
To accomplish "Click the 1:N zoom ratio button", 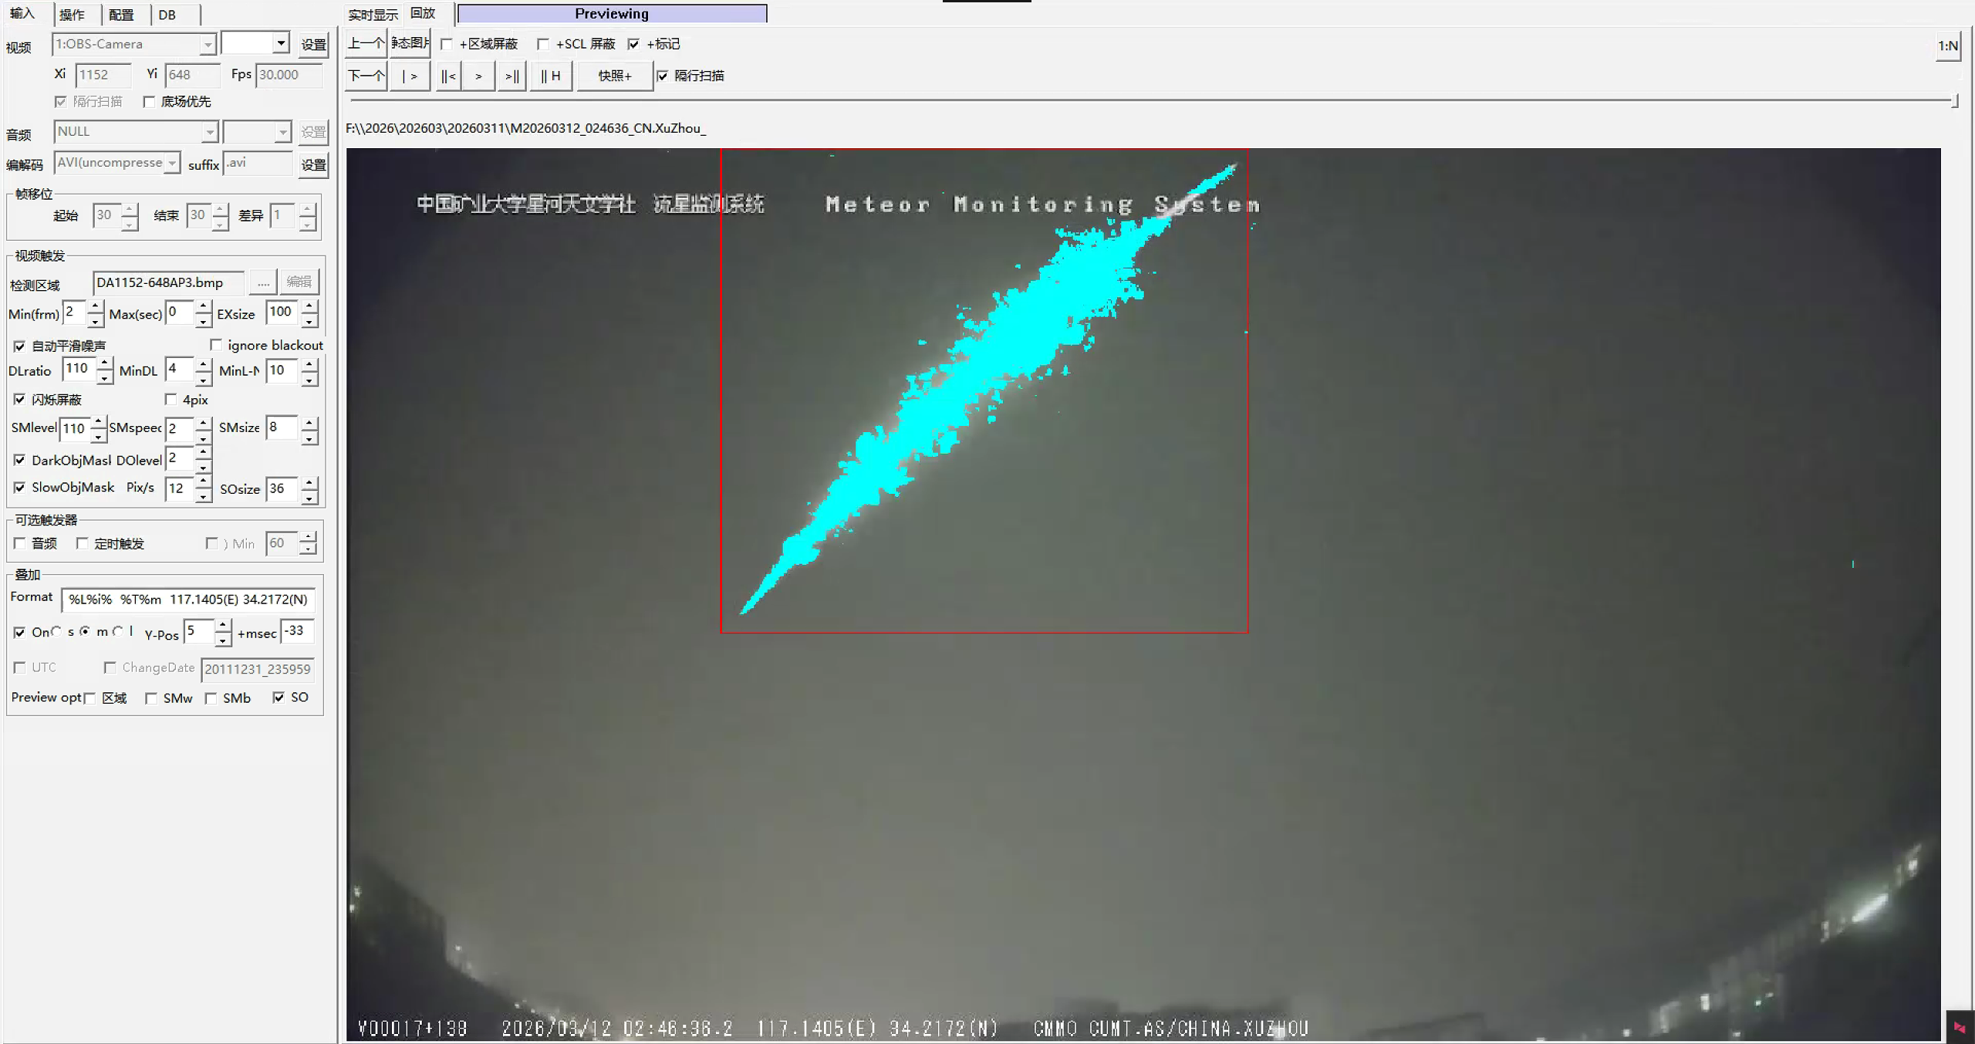I will (1947, 46).
